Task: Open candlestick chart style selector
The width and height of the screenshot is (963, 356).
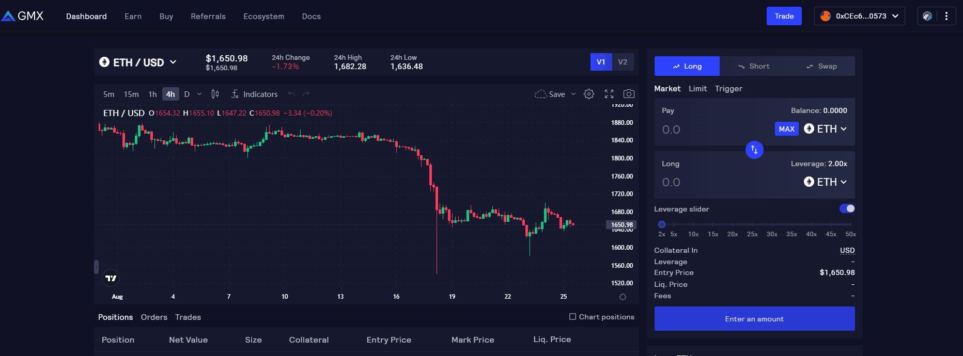Action: (215, 94)
